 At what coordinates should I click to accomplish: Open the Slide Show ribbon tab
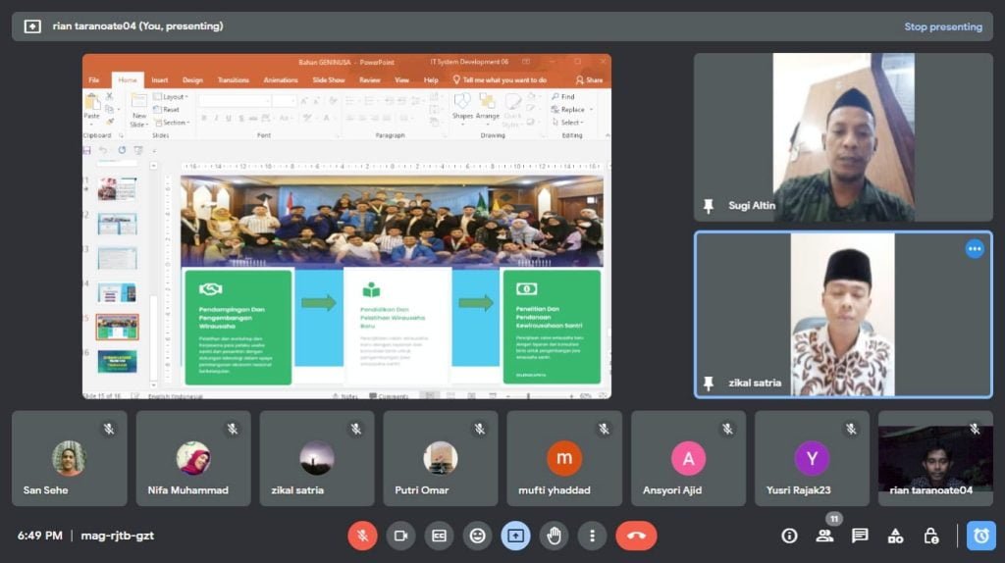tap(328, 80)
